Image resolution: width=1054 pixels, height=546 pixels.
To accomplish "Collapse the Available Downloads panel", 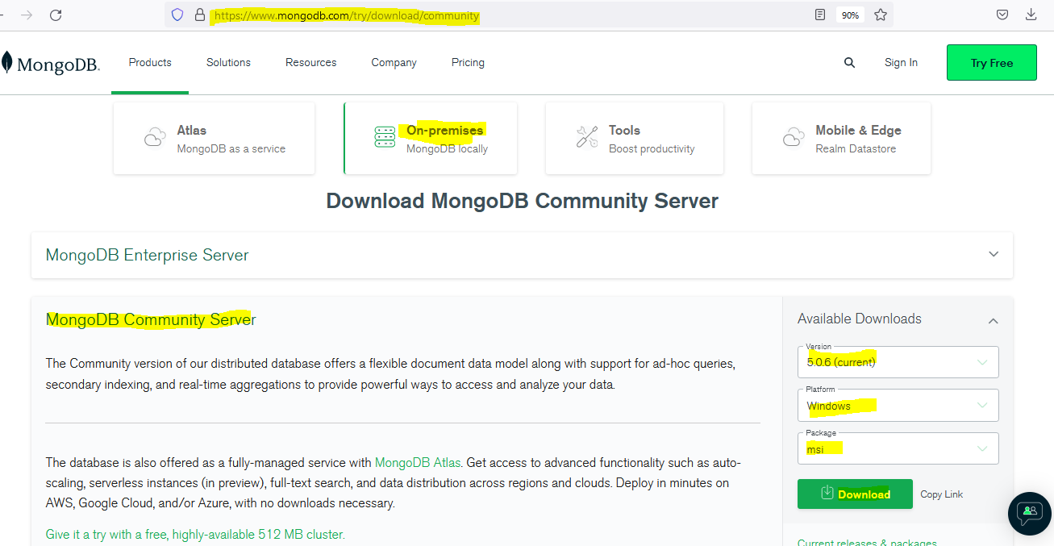I will (993, 320).
